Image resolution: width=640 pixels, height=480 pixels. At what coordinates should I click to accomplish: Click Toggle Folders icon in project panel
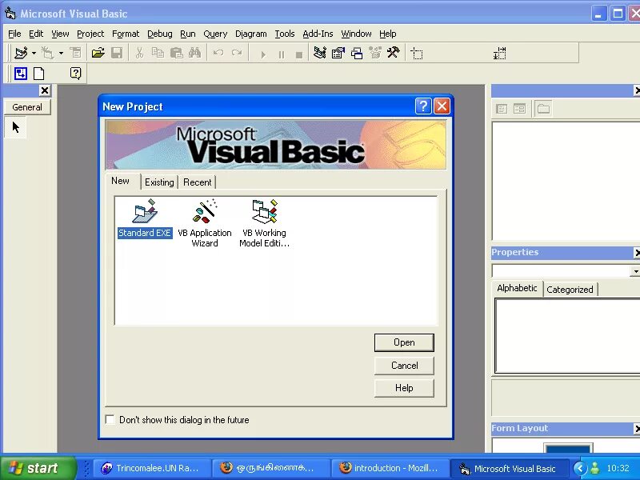tap(543, 109)
